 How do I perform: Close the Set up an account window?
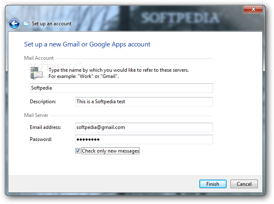pos(253,9)
